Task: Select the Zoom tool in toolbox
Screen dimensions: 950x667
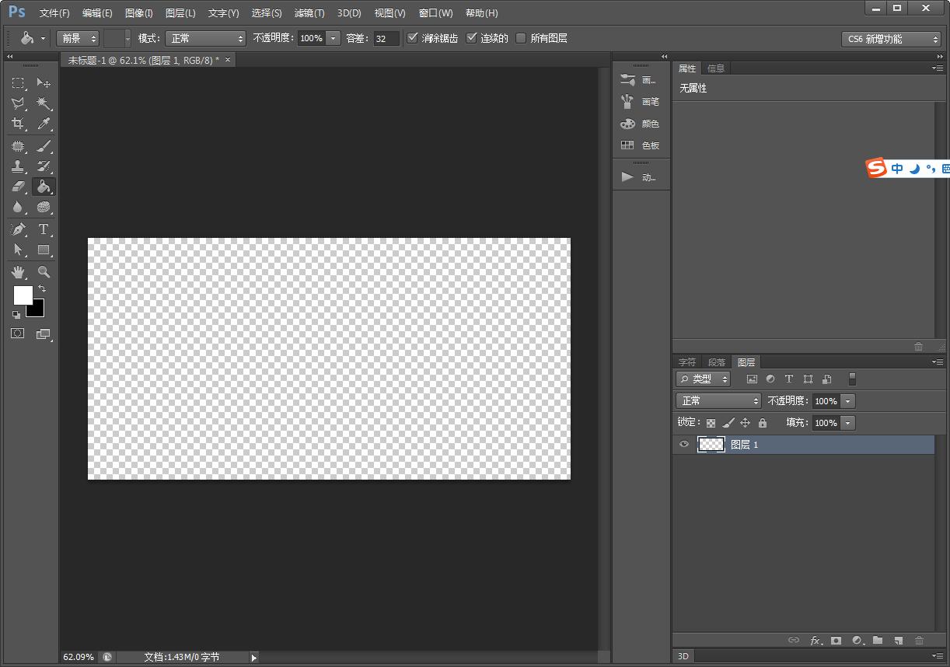Action: click(44, 271)
